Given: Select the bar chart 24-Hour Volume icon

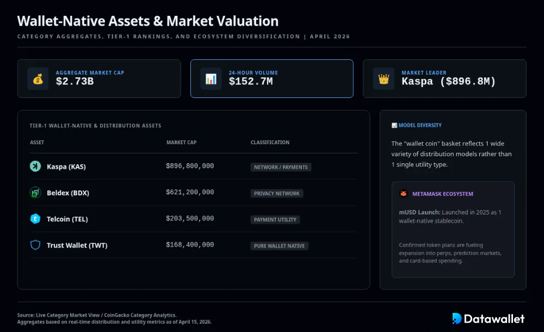Looking at the screenshot, I should click(x=211, y=78).
